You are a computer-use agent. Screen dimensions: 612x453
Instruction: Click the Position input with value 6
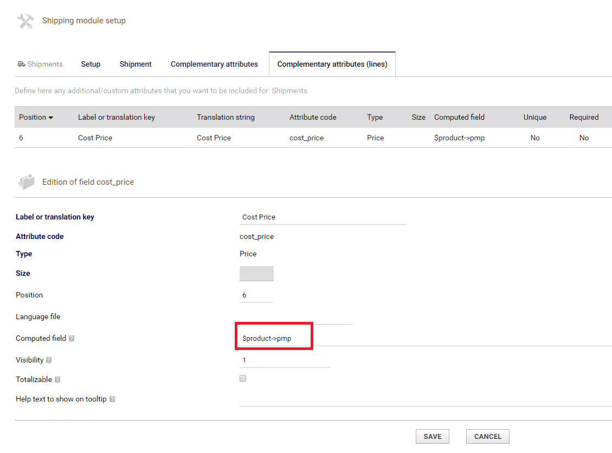256,295
